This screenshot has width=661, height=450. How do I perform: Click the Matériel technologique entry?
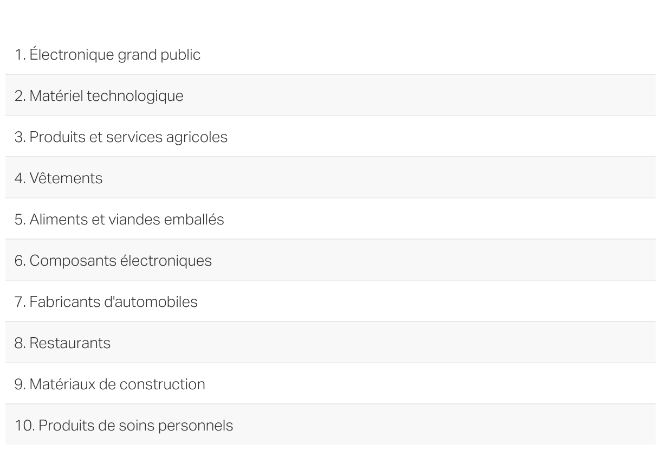330,96
